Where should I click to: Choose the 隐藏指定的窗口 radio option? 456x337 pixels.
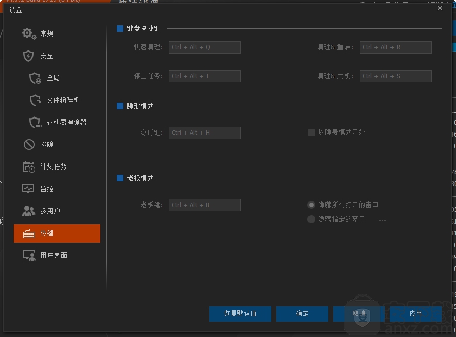(311, 219)
